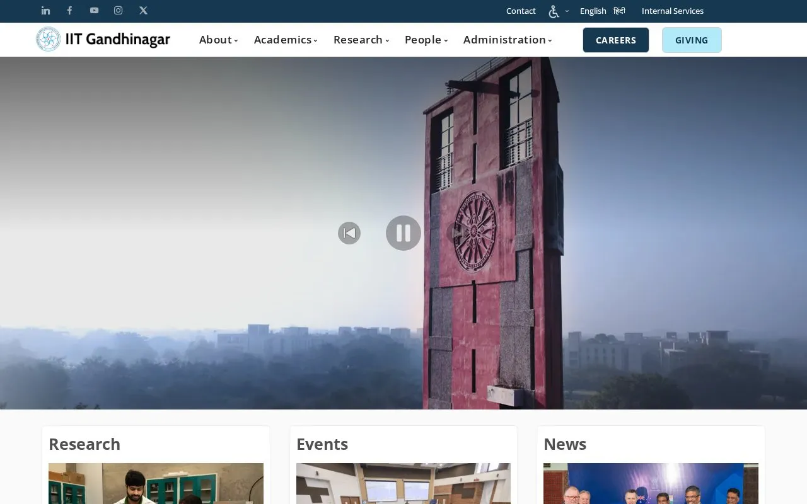Screen dimensions: 807x504
Task: Click the Events section heading
Action: point(322,444)
